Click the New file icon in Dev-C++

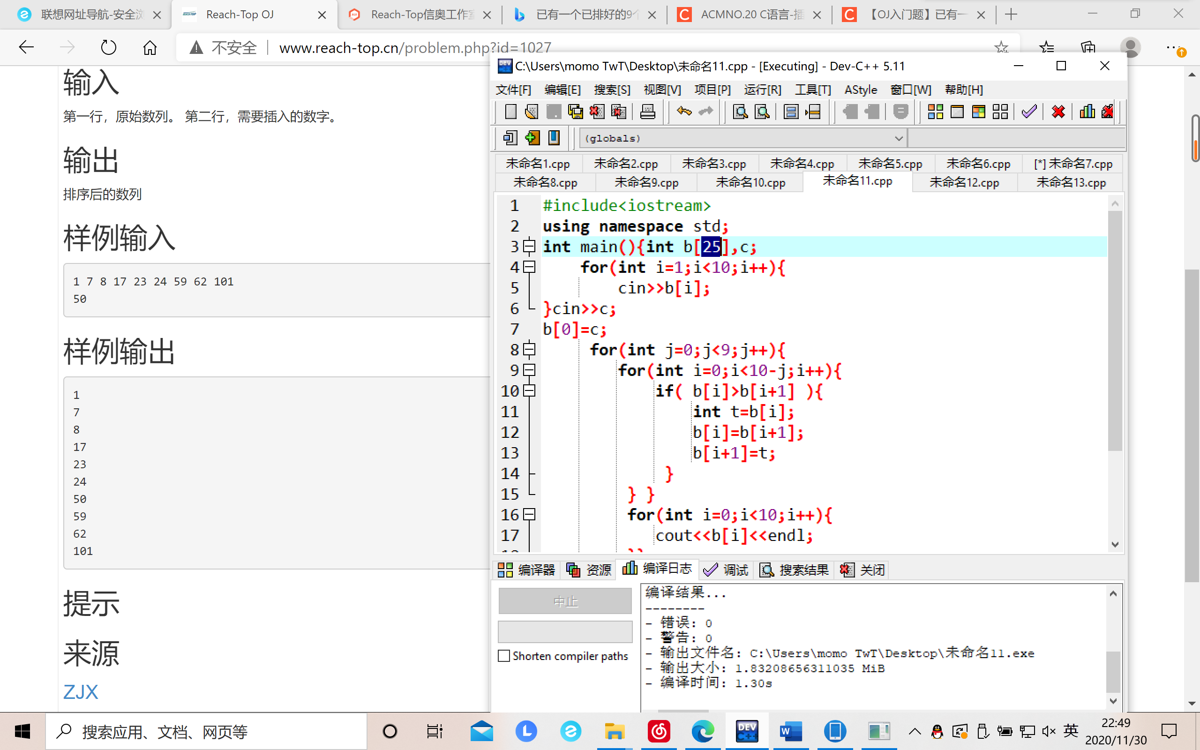click(x=510, y=112)
